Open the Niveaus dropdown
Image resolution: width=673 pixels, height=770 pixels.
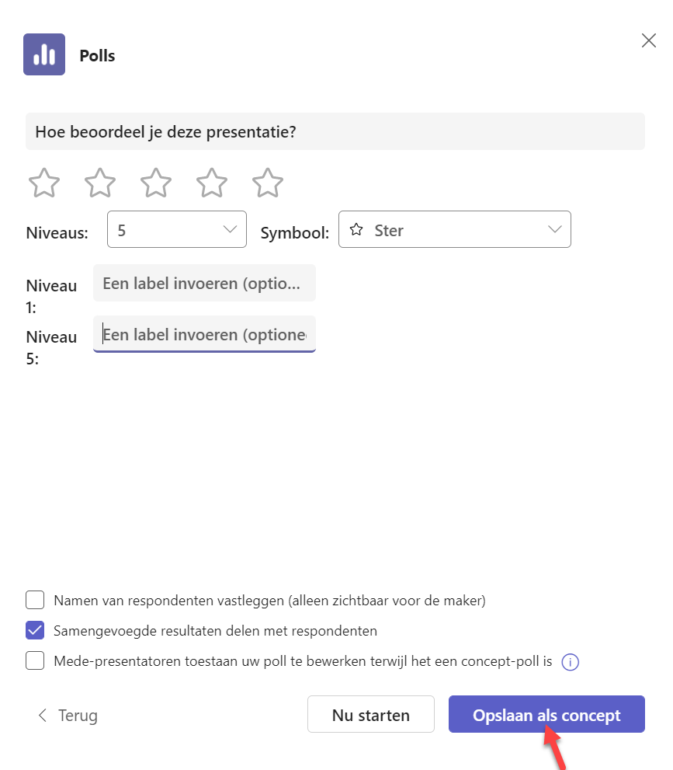[176, 229]
